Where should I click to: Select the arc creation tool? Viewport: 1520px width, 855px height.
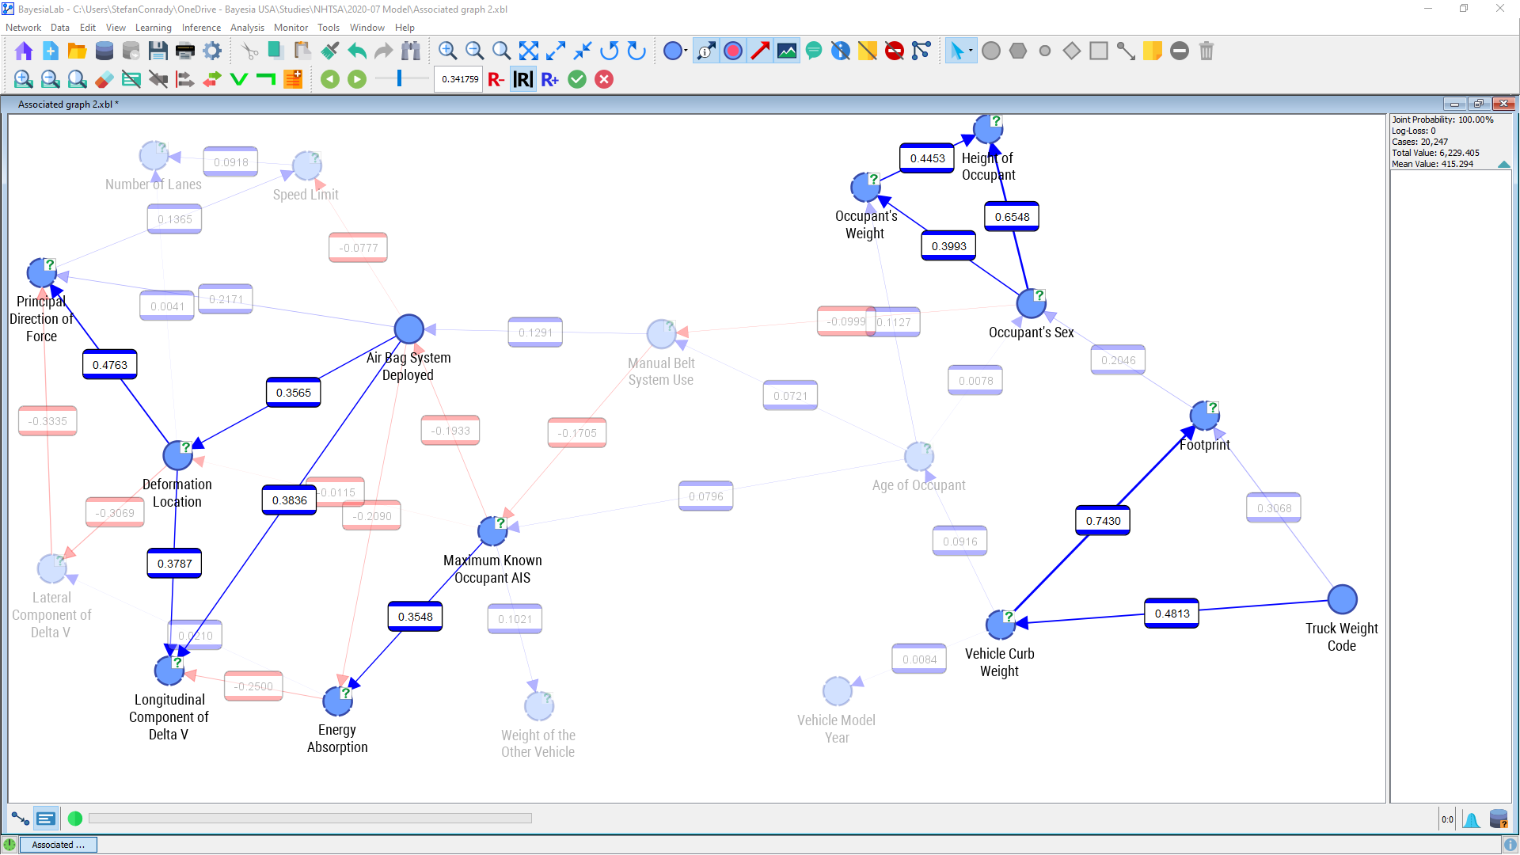[1126, 51]
